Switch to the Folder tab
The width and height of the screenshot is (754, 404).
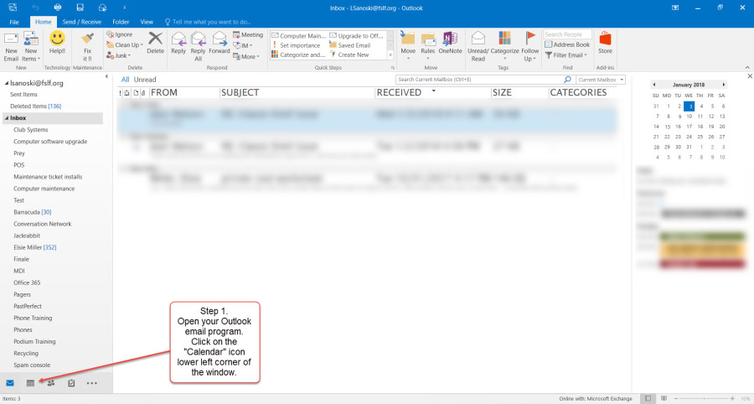pyautogui.click(x=121, y=22)
